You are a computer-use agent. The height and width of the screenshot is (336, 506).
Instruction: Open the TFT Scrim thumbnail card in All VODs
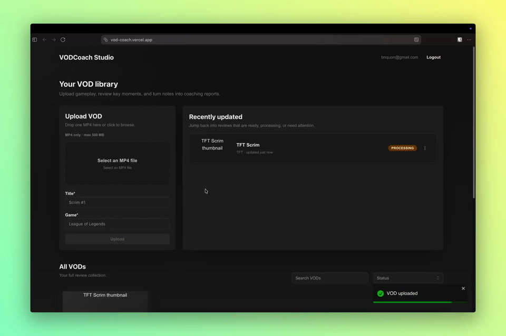pos(105,301)
